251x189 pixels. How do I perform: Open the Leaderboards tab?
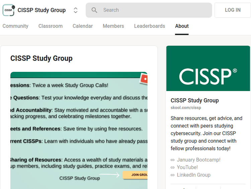pos(150,26)
